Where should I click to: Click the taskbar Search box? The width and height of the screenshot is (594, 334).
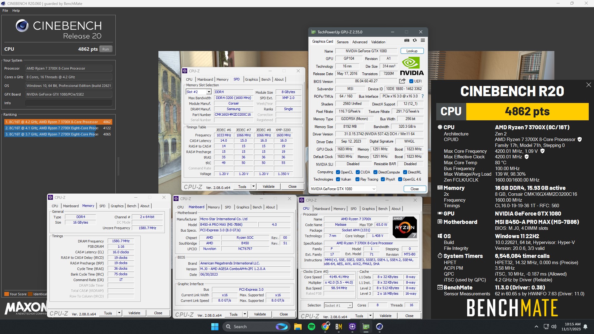point(256,327)
